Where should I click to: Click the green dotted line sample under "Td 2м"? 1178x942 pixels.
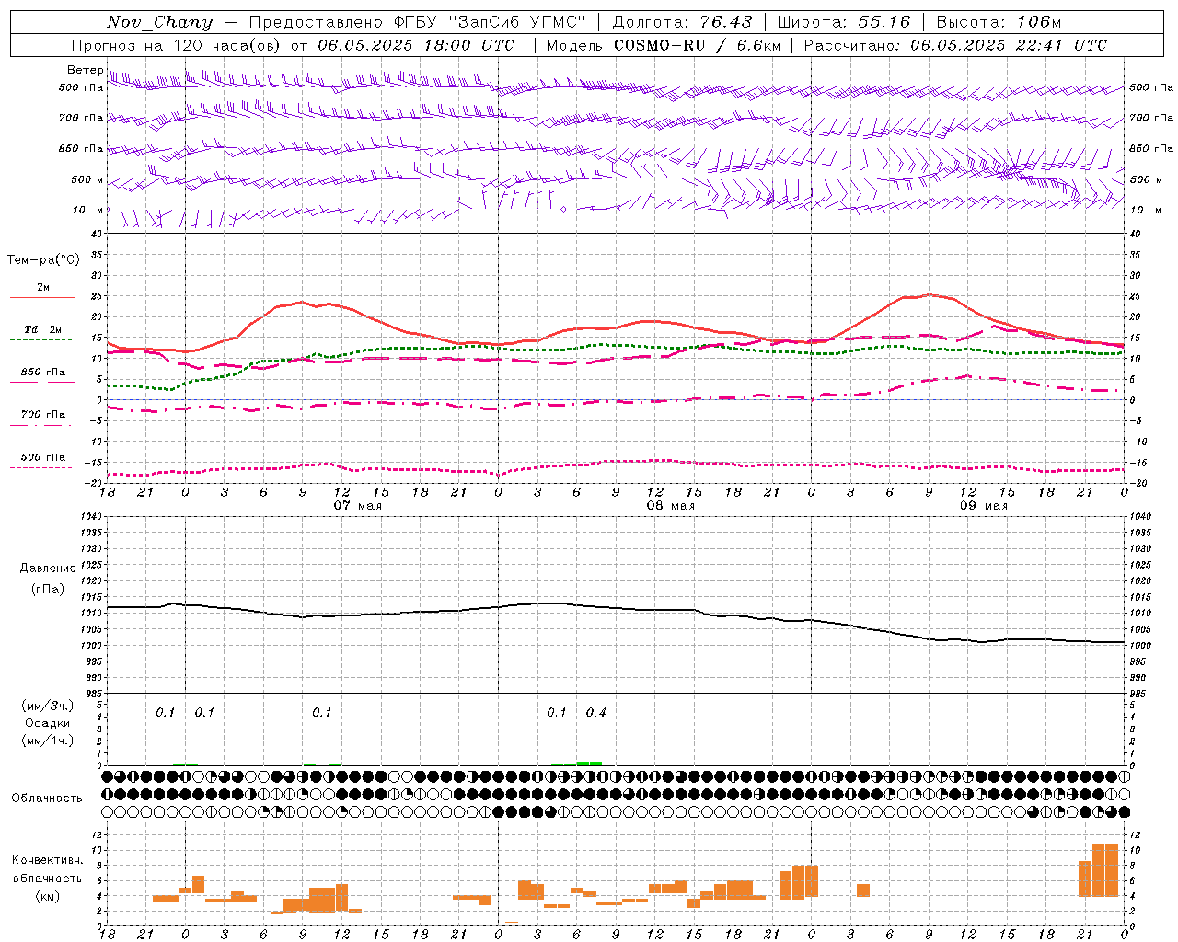point(40,339)
